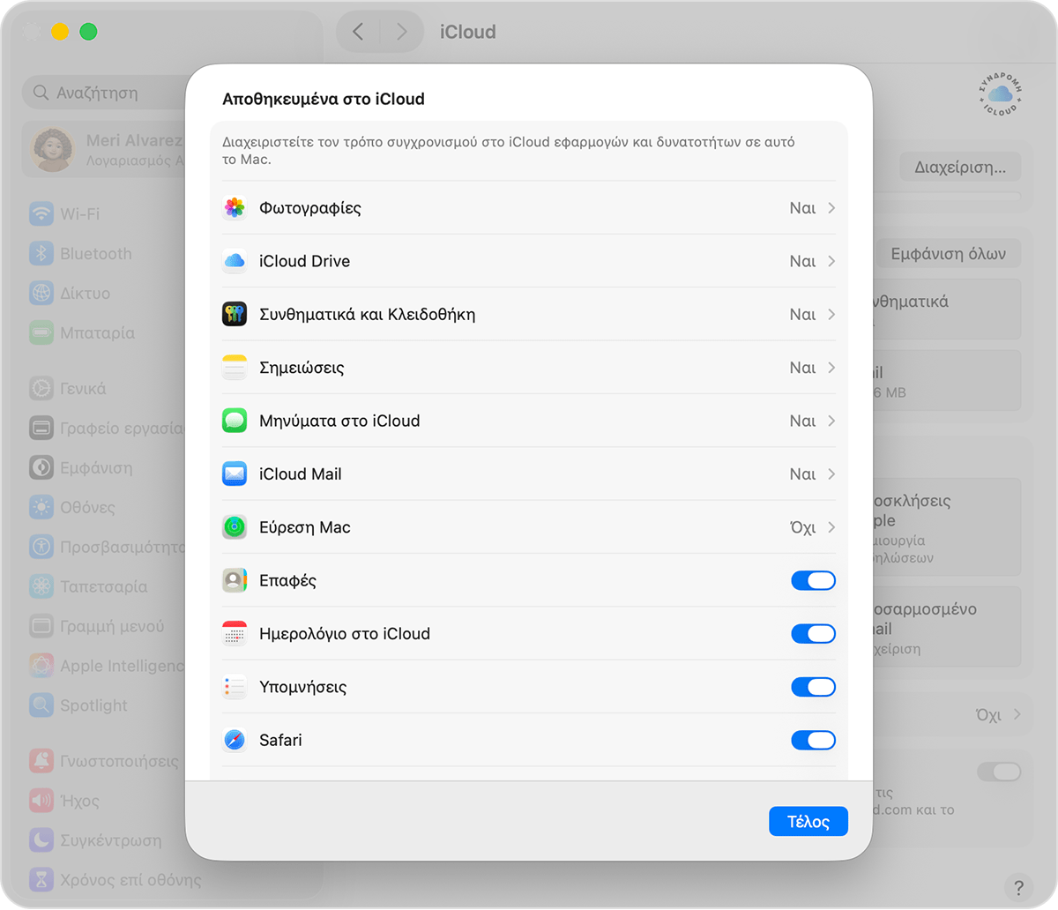Turn off the Υπομνήσεις switch
The height and width of the screenshot is (910, 1058).
click(813, 687)
